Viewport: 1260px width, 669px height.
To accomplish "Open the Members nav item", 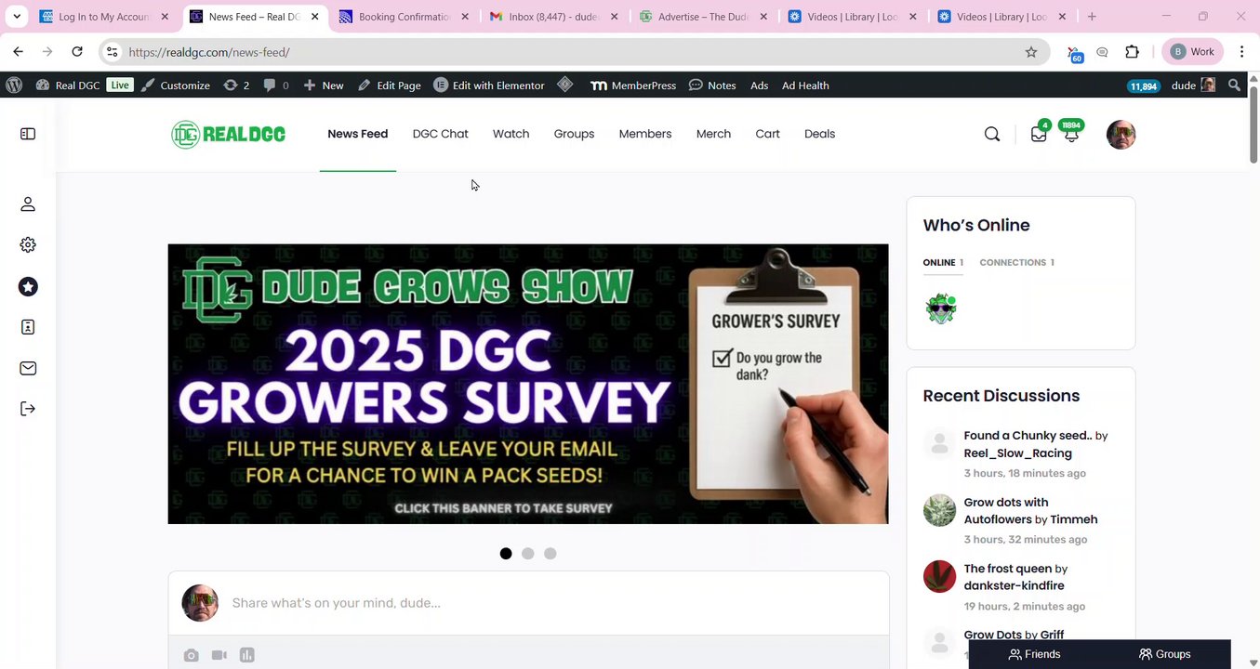I will 645,134.
